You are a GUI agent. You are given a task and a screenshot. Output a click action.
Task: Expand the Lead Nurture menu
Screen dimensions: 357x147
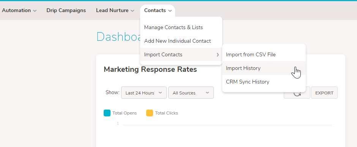[115, 11]
